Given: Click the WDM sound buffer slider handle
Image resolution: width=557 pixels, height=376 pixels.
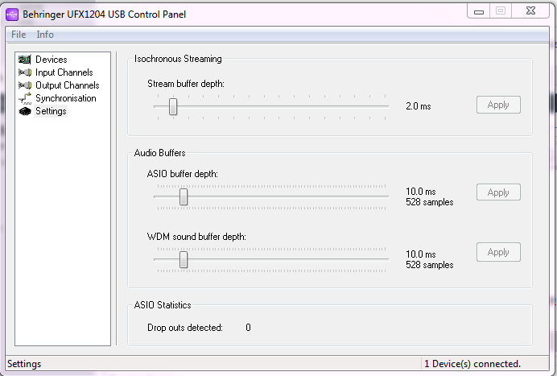Looking at the screenshot, I should coord(184,259).
